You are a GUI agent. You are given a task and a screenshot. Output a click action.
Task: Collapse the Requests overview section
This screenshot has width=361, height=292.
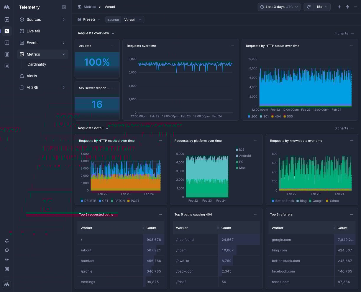(x=113, y=33)
